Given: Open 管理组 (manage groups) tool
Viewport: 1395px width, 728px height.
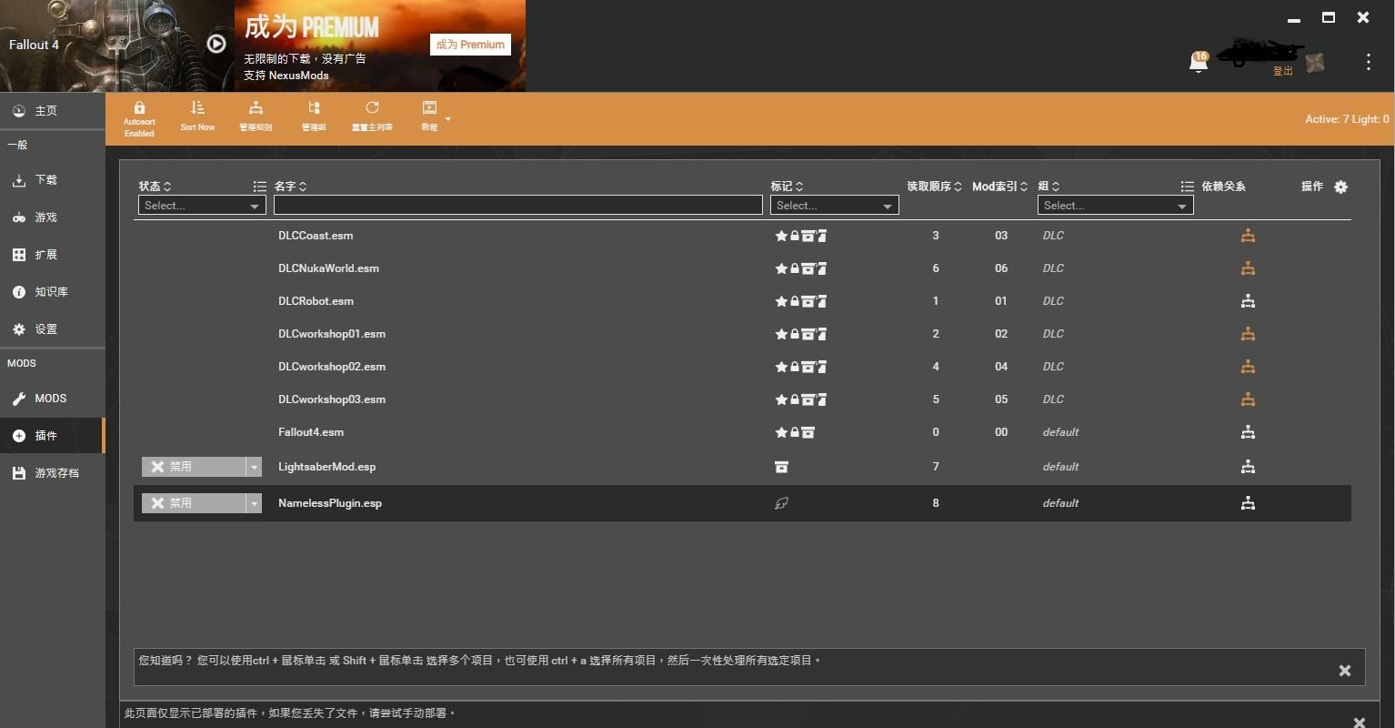Looking at the screenshot, I should tap(314, 117).
